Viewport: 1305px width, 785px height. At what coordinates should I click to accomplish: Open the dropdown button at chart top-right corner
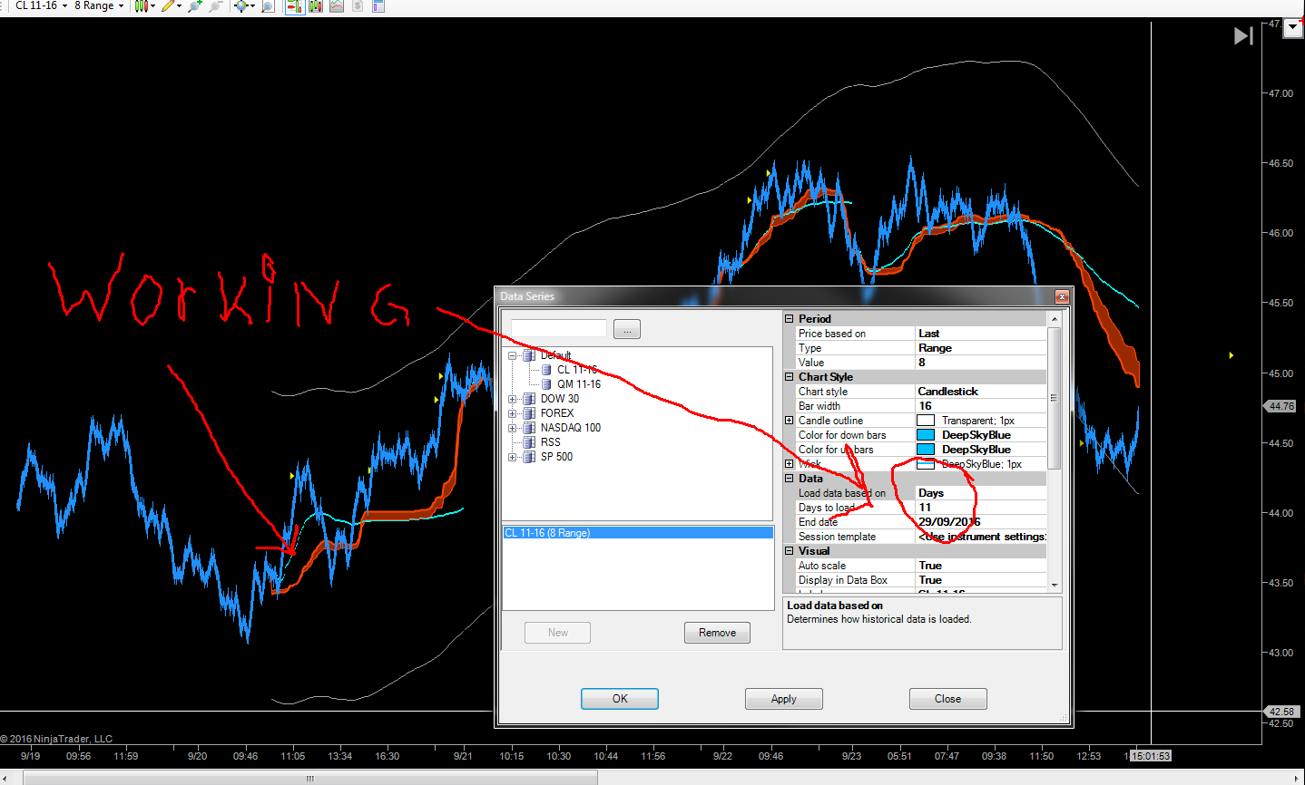pyautogui.click(x=1293, y=27)
